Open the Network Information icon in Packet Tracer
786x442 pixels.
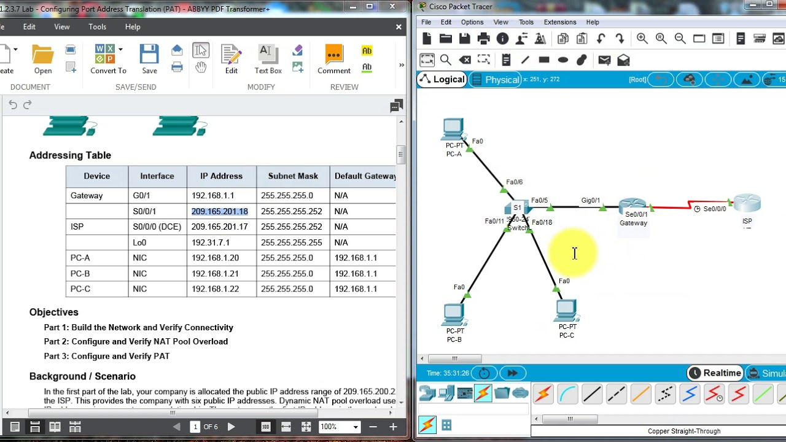(x=502, y=39)
